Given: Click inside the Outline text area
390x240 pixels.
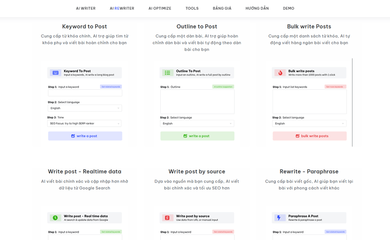Looking at the screenshot, I should pos(197,102).
